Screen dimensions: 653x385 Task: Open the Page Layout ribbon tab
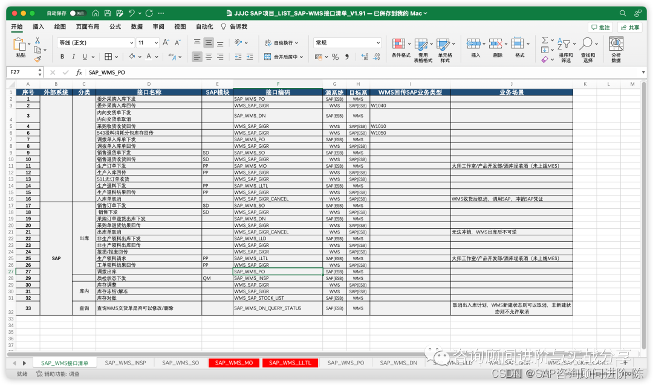click(88, 27)
